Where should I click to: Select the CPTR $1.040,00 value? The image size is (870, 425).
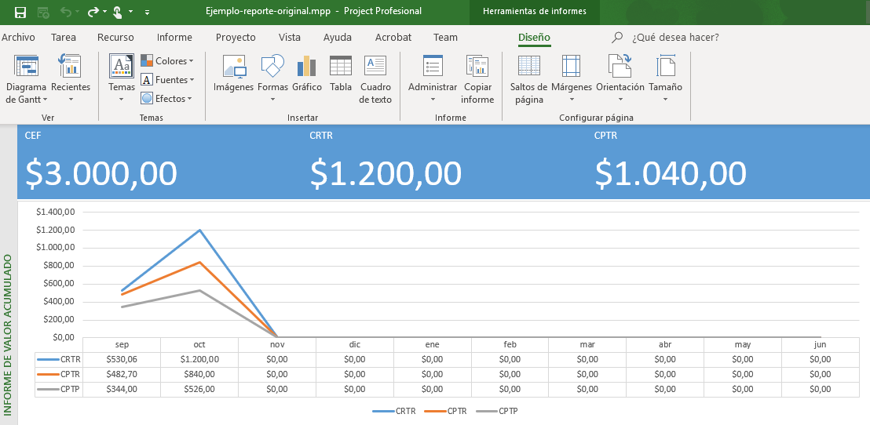click(x=671, y=173)
